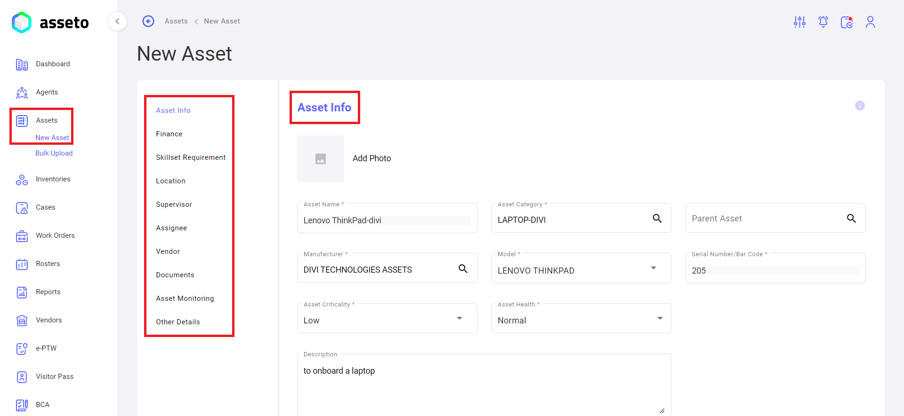904x416 pixels.
Task: Click the Add Photo image placeholder
Action: [x=321, y=159]
